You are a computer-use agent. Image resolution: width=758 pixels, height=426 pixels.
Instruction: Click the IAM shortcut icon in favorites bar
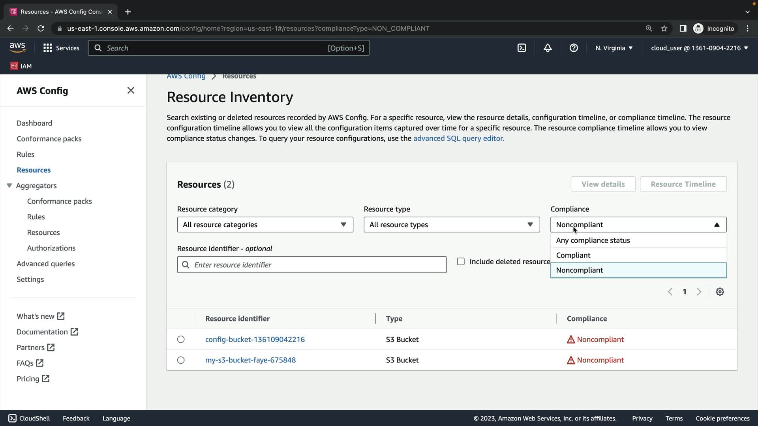[14, 66]
